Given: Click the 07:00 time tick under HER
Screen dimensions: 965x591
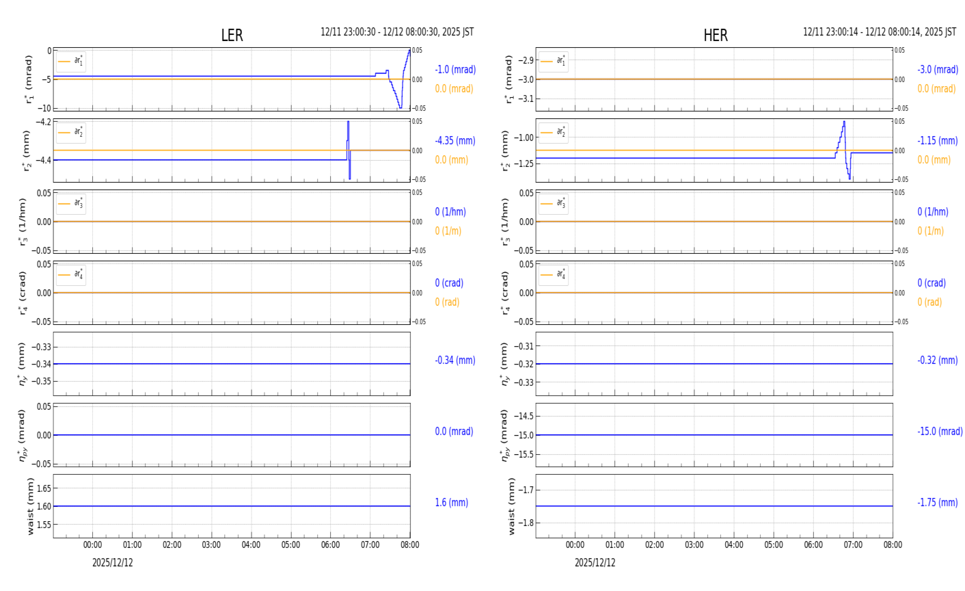Looking at the screenshot, I should coord(853,545).
